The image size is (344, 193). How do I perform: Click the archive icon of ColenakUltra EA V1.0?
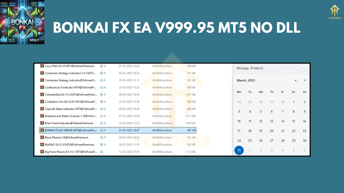[42, 95]
